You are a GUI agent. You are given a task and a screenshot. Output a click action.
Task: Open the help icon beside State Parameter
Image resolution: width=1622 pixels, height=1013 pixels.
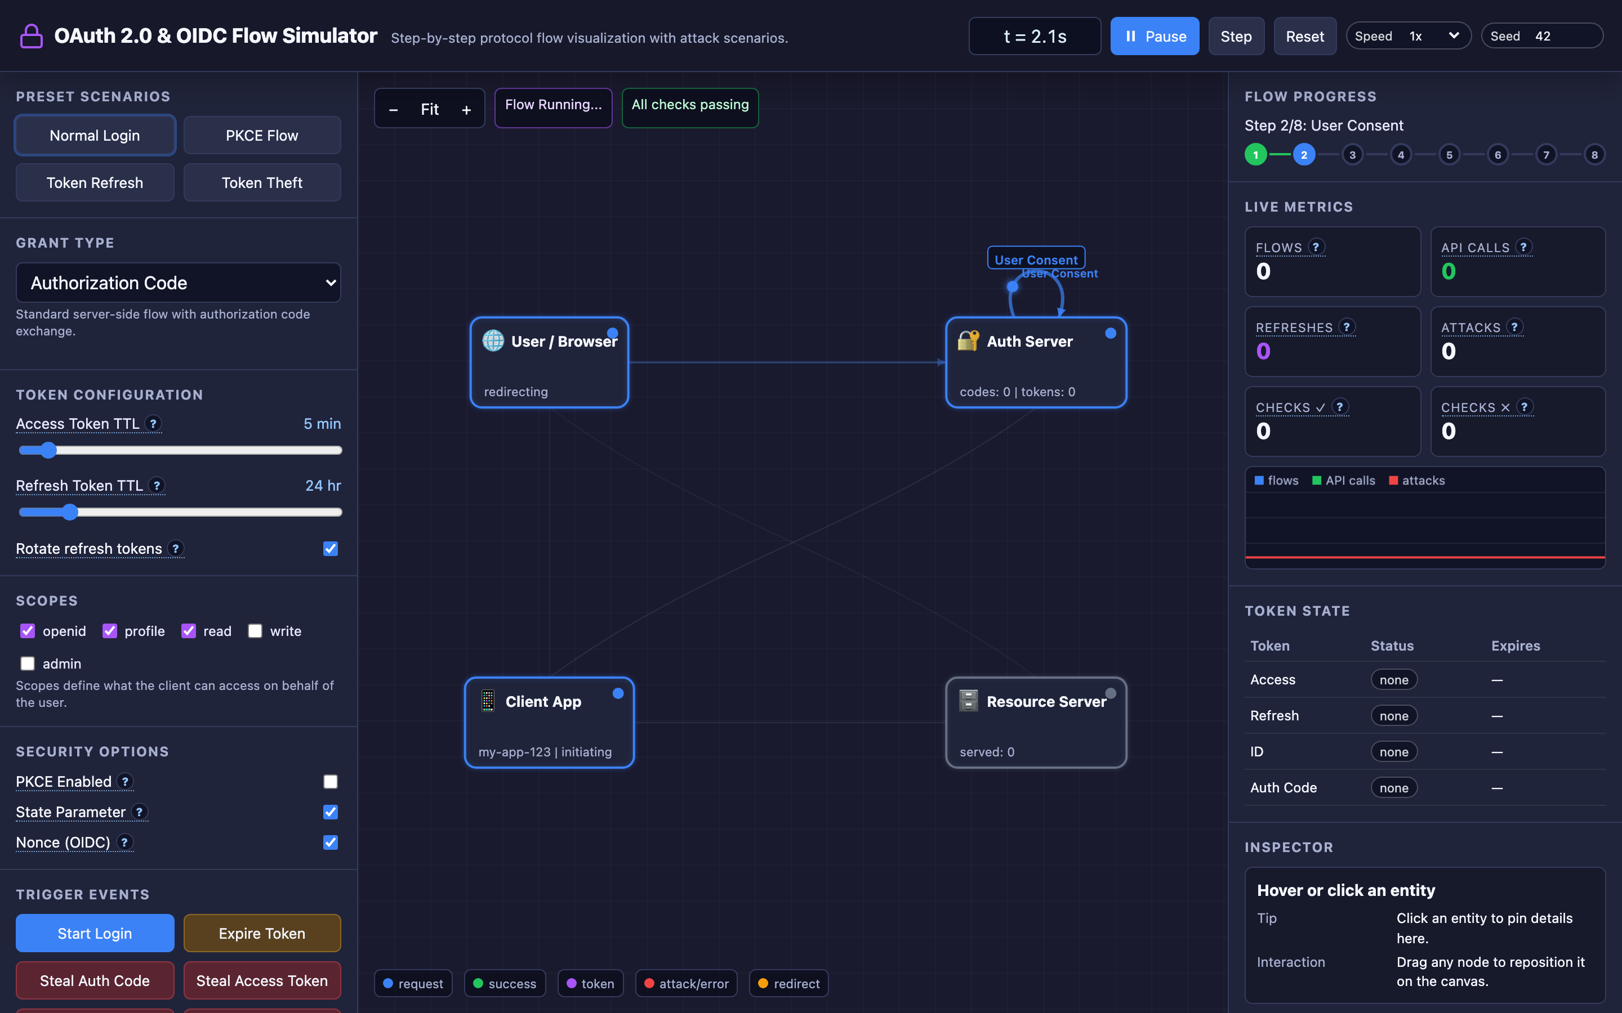point(140,812)
